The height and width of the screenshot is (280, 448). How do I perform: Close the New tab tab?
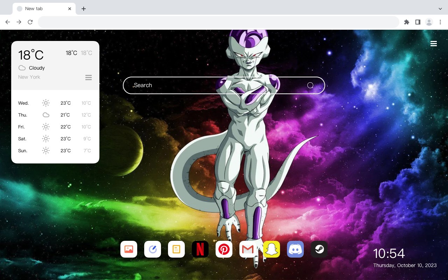point(70,9)
